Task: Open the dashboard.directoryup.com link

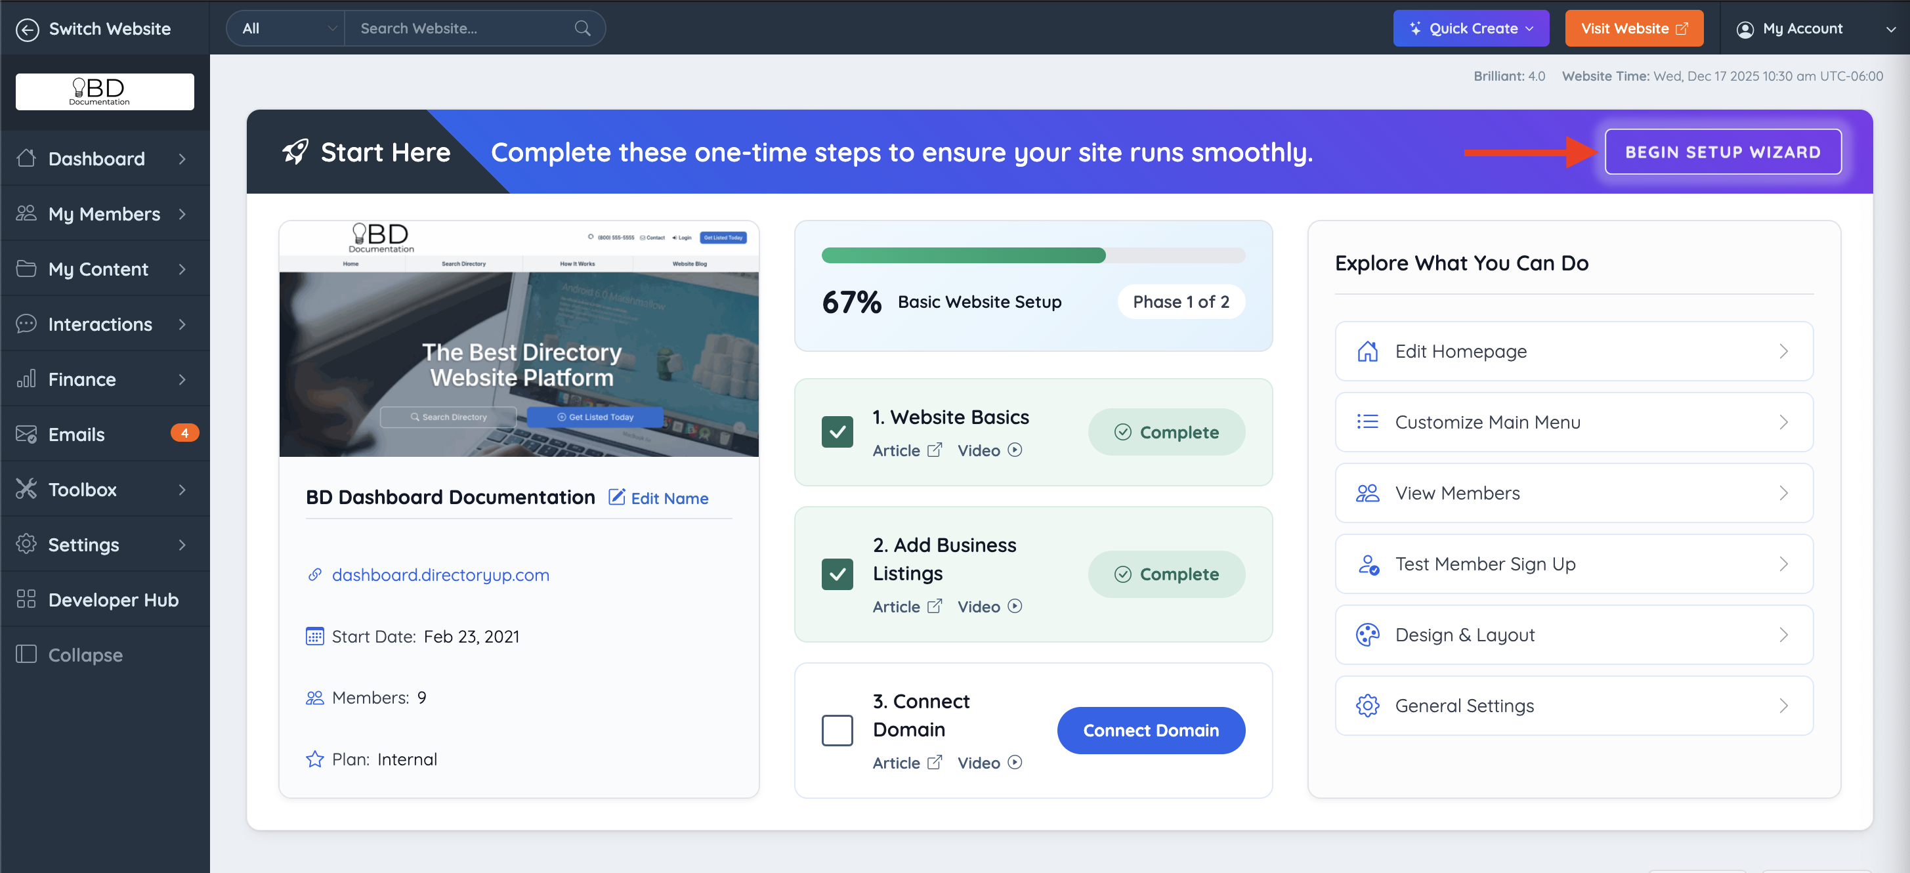Action: pyautogui.click(x=440, y=575)
